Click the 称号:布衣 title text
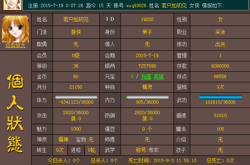The image size is (250, 165). tap(147, 150)
